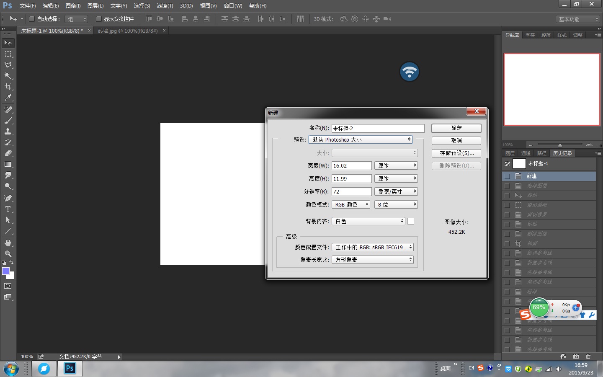This screenshot has width=603, height=377.
Task: Enable the 自动选择 checkbox
Action: (32, 19)
